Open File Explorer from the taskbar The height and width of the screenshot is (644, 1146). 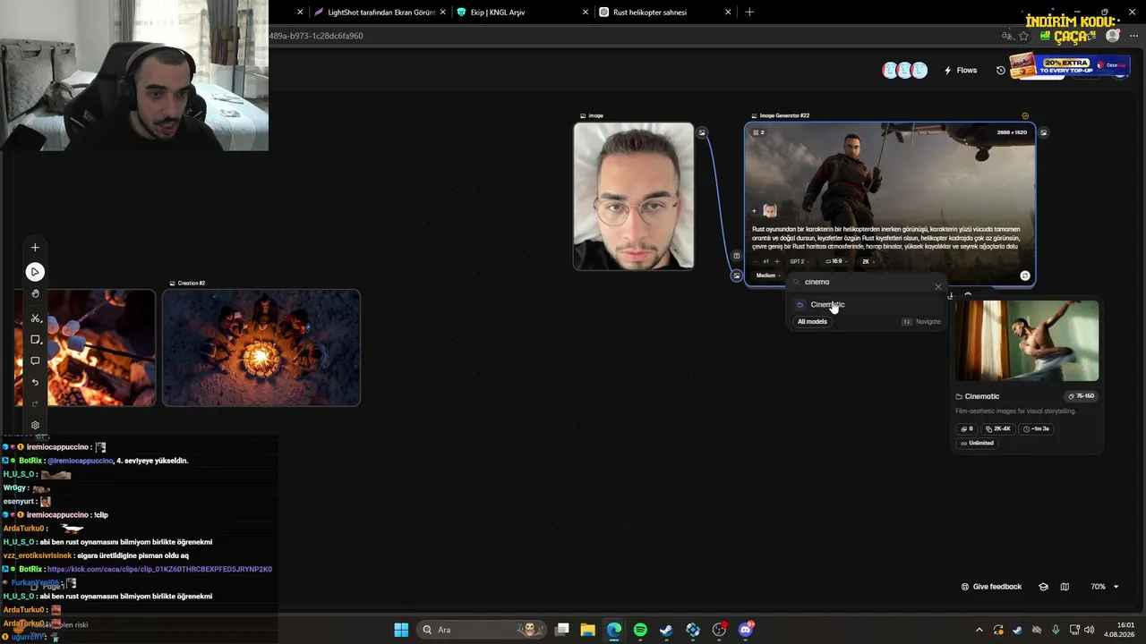click(x=587, y=630)
